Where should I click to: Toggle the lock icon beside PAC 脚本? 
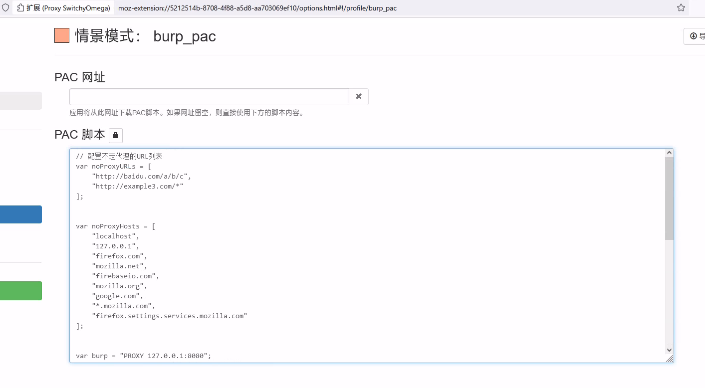point(115,135)
